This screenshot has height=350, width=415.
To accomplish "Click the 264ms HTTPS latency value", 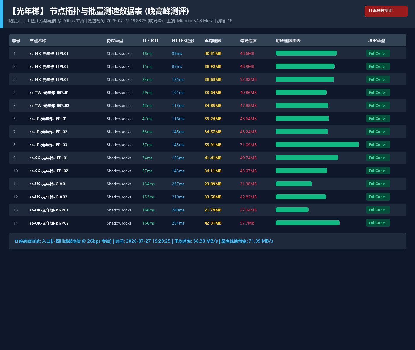I will coord(178,223).
